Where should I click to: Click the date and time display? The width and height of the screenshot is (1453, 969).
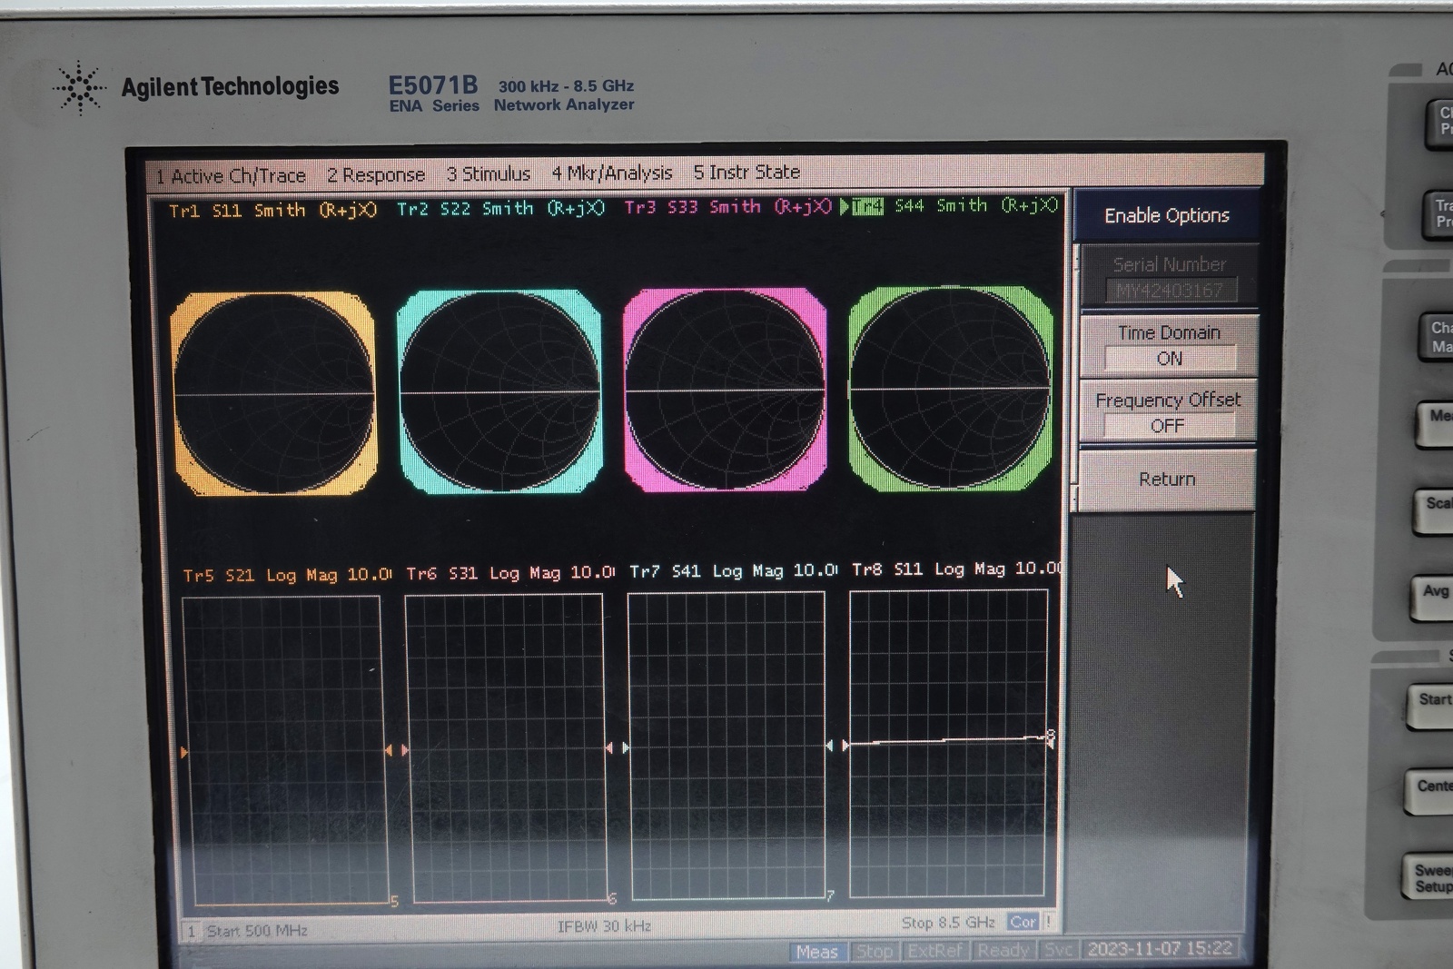pyautogui.click(x=1160, y=949)
